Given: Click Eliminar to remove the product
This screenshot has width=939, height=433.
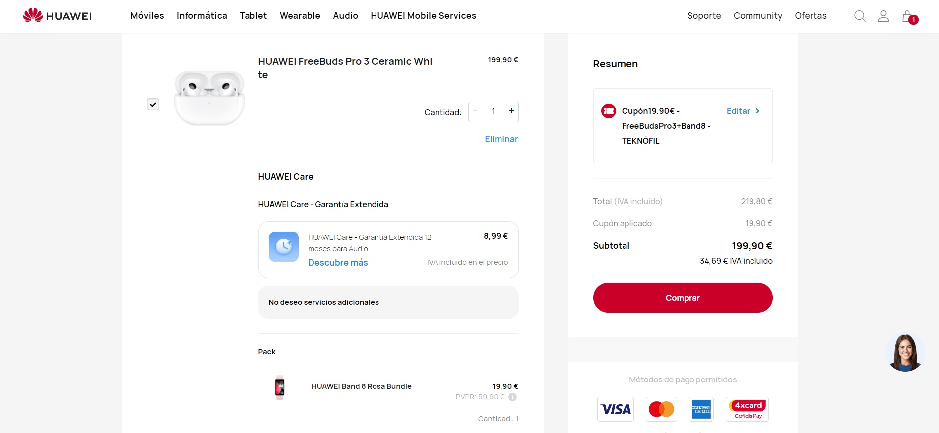Looking at the screenshot, I should tap(501, 139).
